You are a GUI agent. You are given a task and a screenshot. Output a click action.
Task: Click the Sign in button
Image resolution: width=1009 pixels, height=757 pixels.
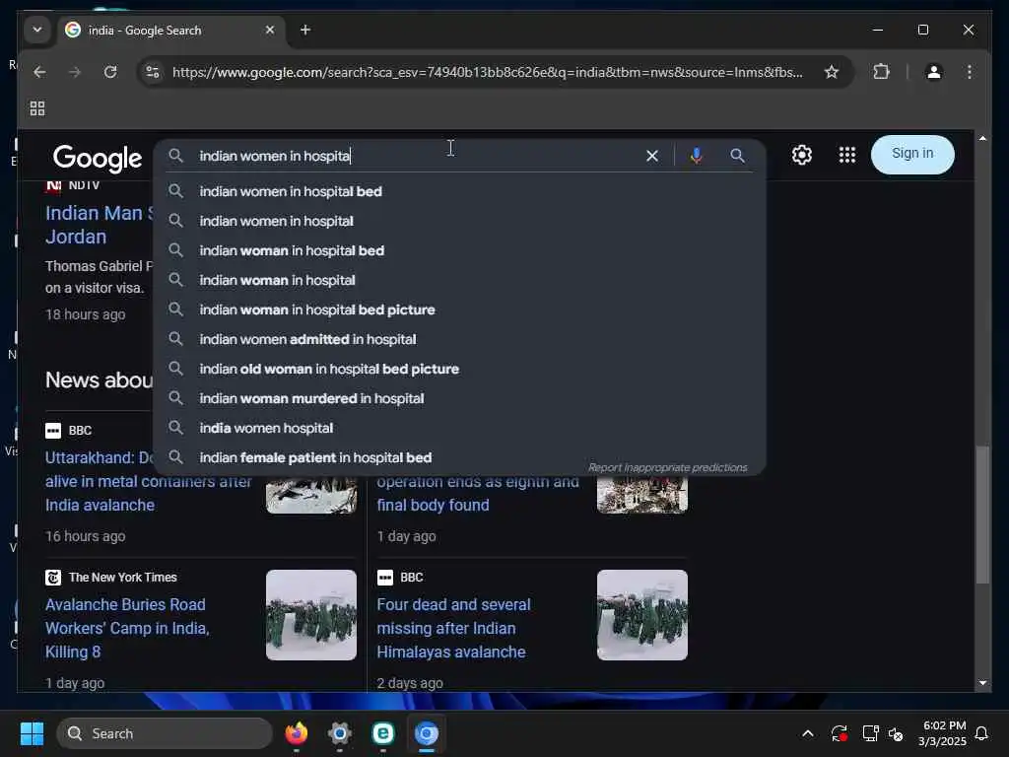912,154
